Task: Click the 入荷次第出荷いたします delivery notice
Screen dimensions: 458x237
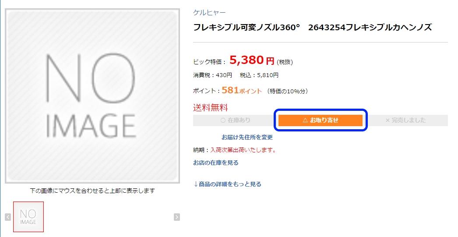Action: [x=243, y=150]
